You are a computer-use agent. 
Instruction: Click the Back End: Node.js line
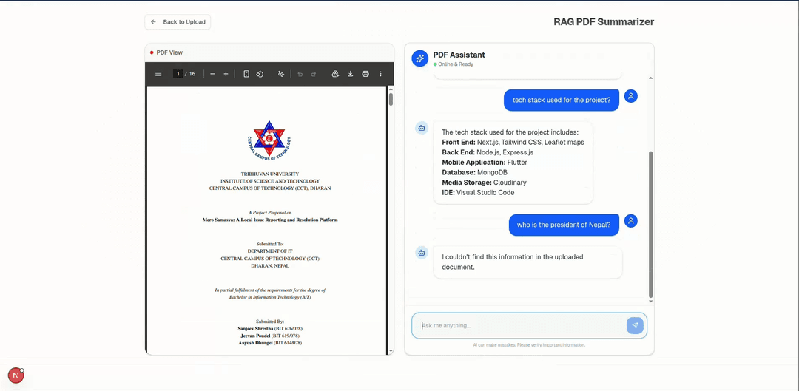pyautogui.click(x=488, y=152)
